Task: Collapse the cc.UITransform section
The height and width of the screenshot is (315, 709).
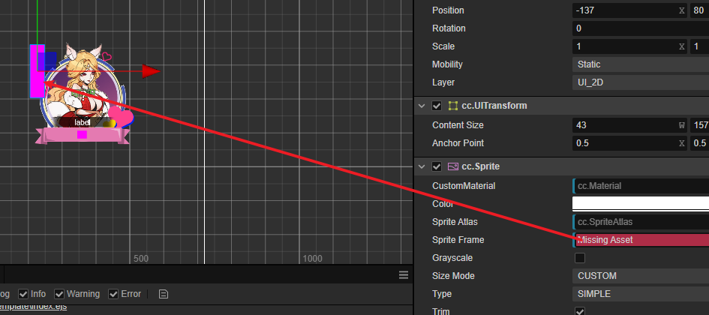Action: 422,106
